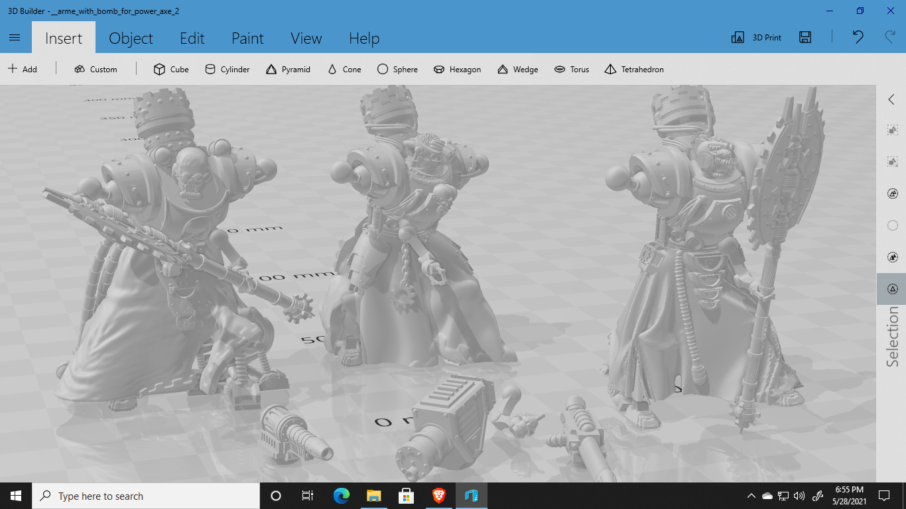Redo the last undone action
The height and width of the screenshot is (509, 906).
[x=890, y=37]
